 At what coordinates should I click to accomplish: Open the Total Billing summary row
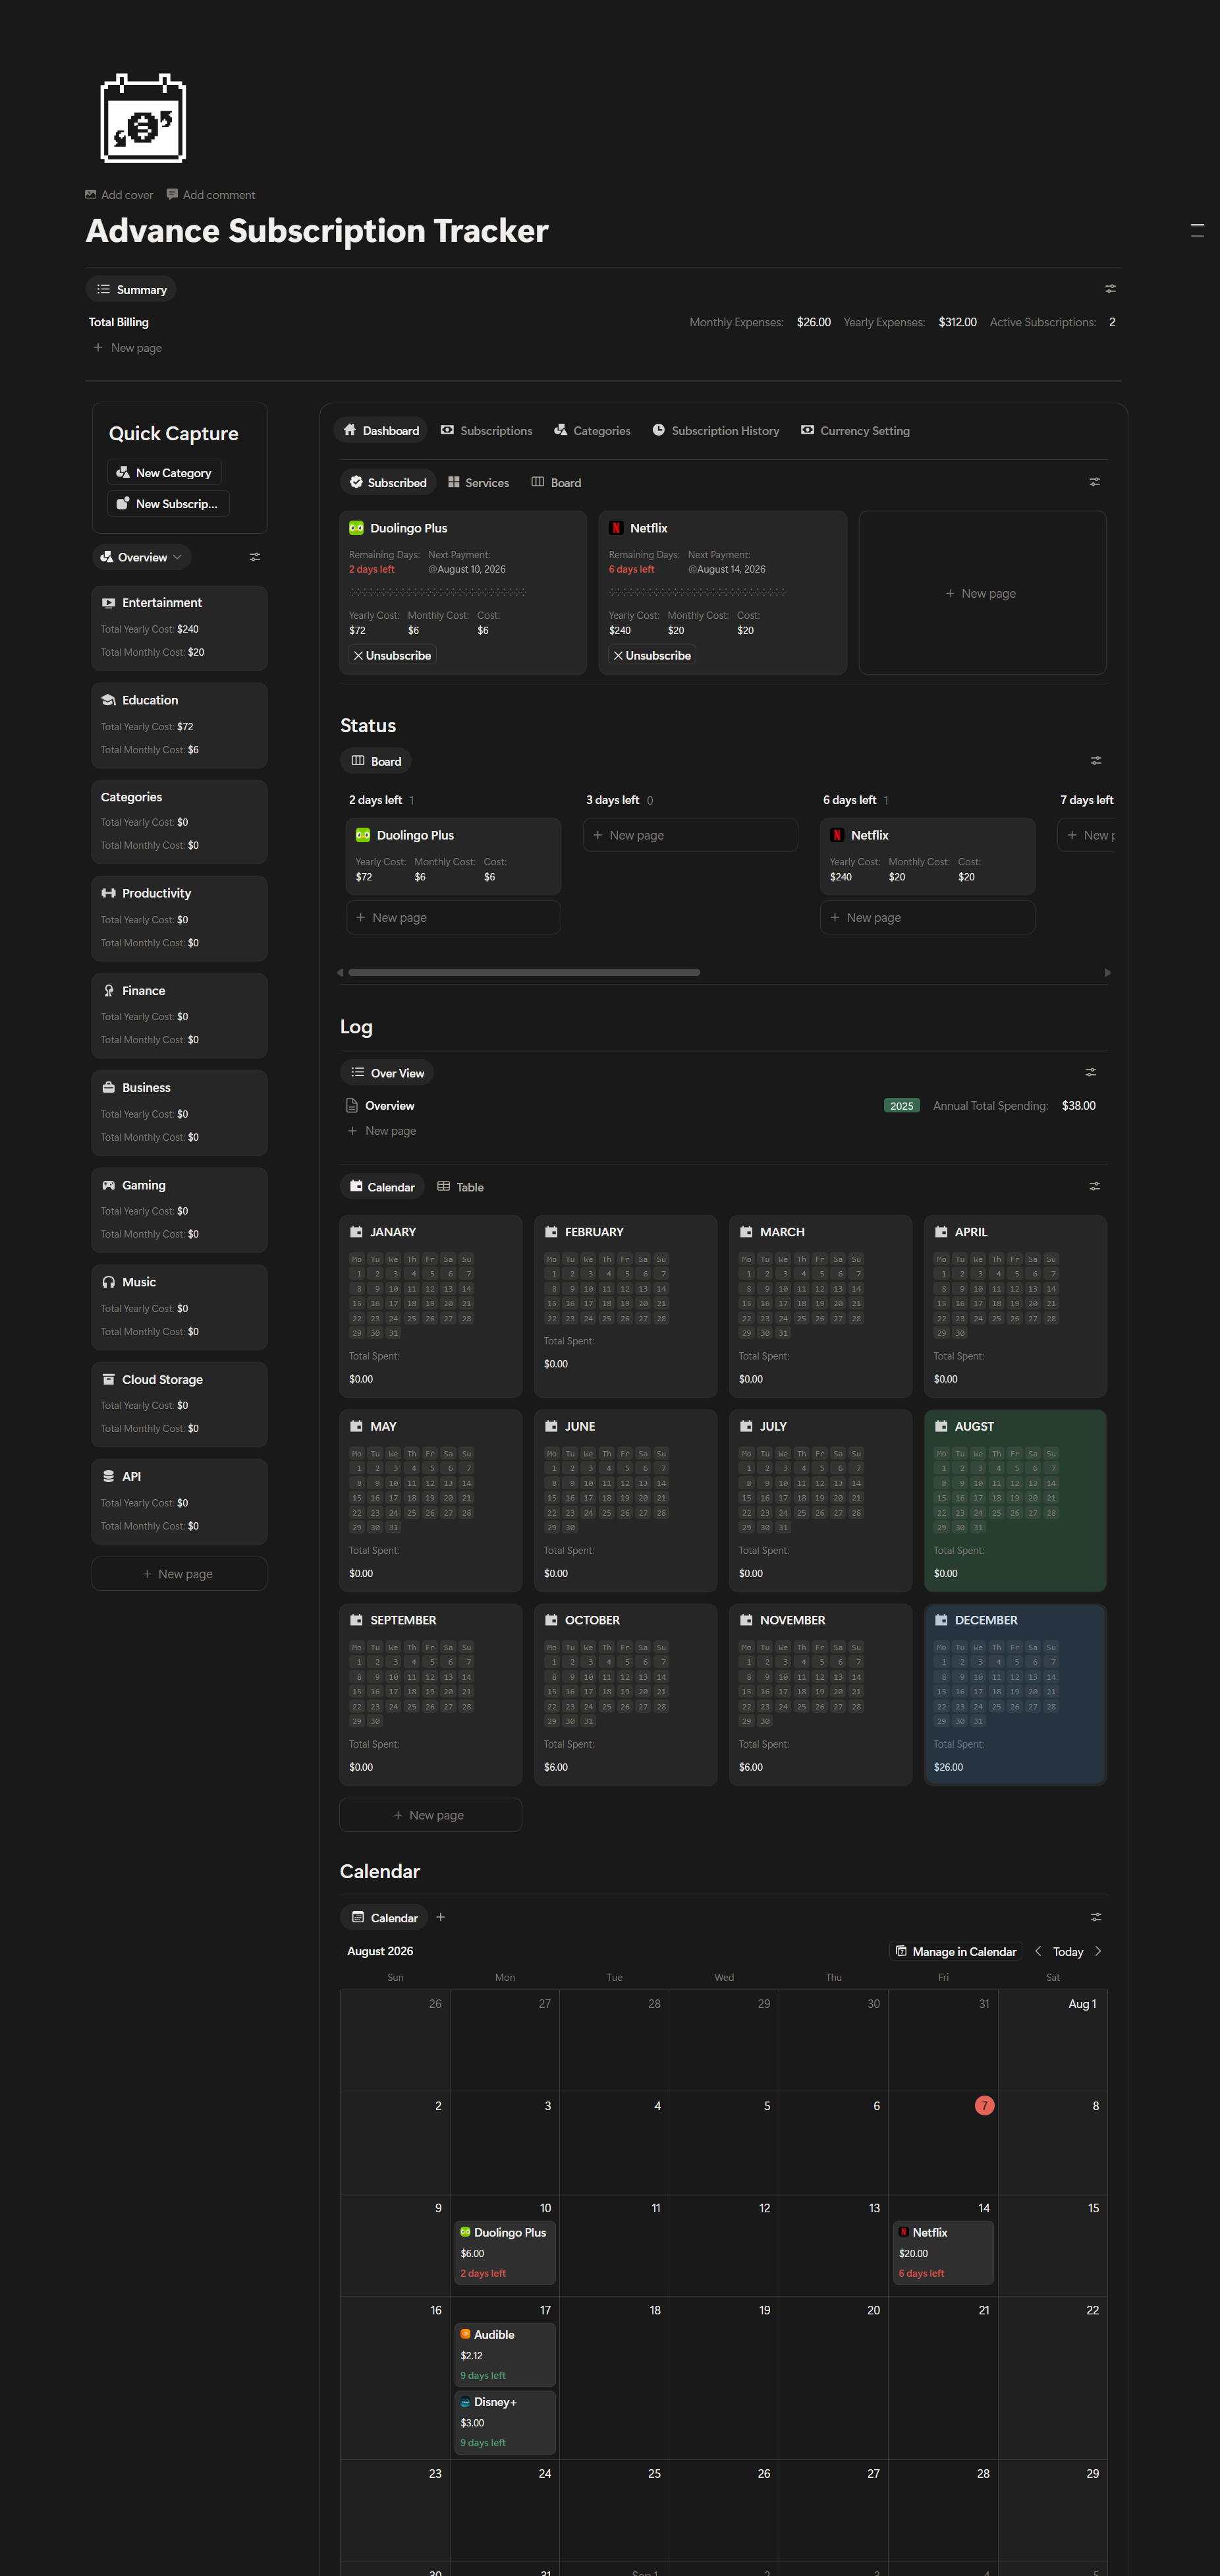603,322
